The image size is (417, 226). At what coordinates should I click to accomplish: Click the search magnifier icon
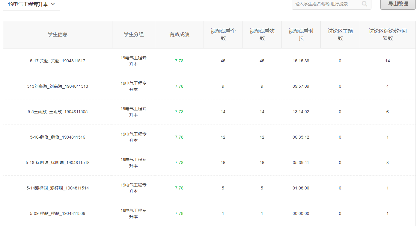coord(365,4)
